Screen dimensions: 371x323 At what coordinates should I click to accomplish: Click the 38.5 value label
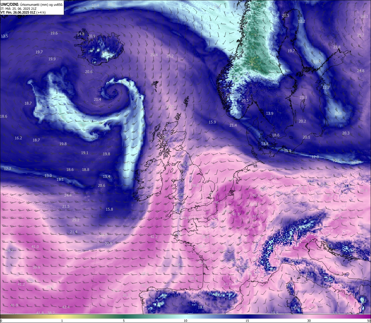point(193,279)
